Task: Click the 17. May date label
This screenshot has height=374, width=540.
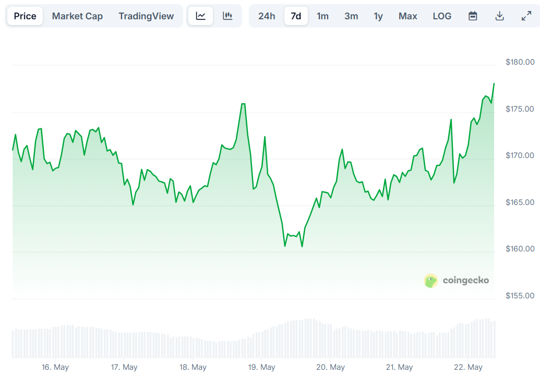Action: pyautogui.click(x=124, y=367)
